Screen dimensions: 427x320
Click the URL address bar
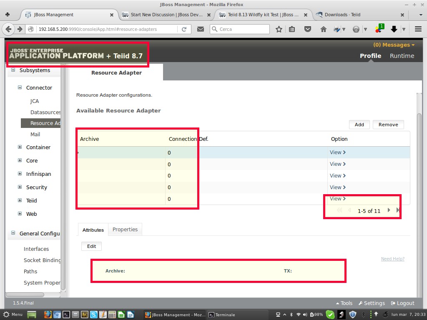pos(106,29)
